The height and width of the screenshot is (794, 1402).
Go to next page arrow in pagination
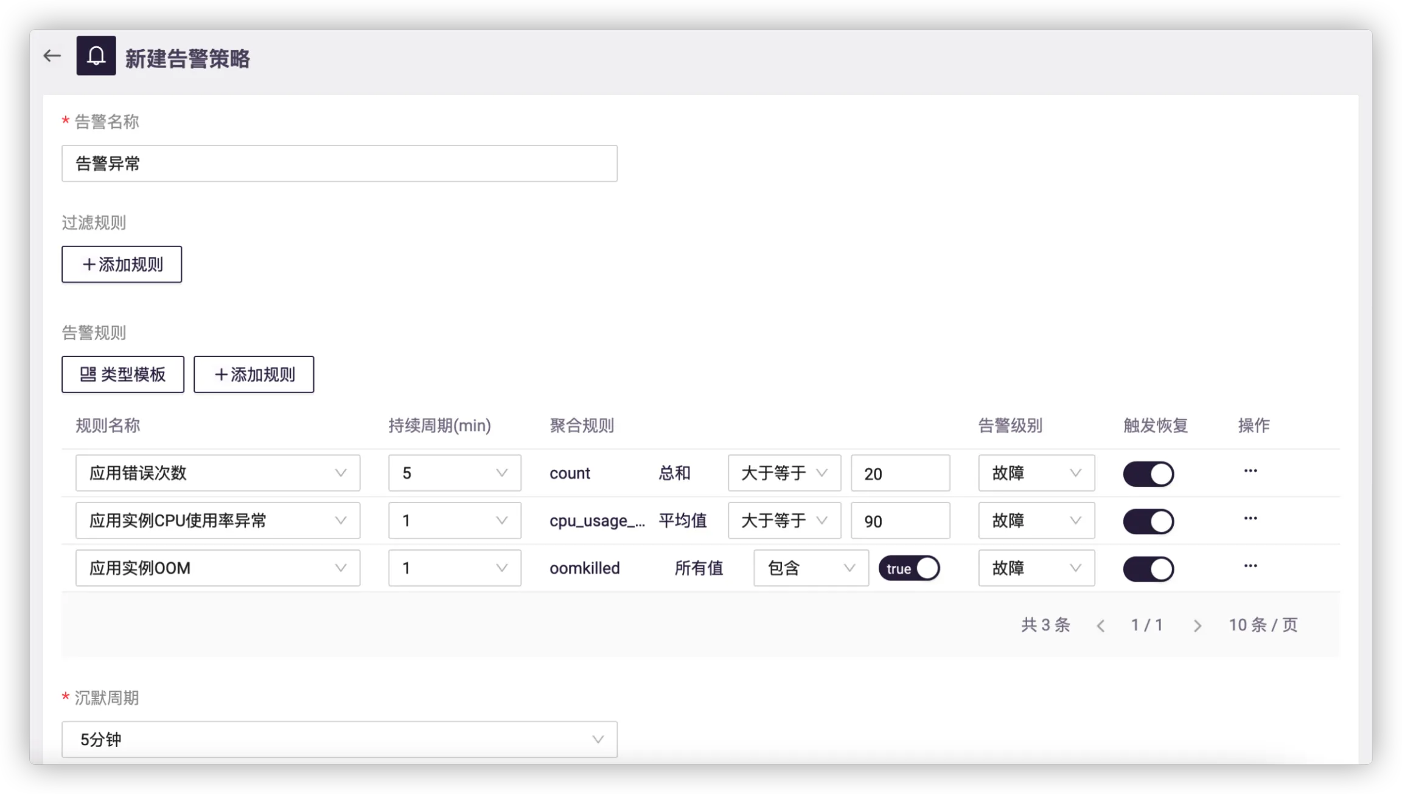pyautogui.click(x=1197, y=625)
